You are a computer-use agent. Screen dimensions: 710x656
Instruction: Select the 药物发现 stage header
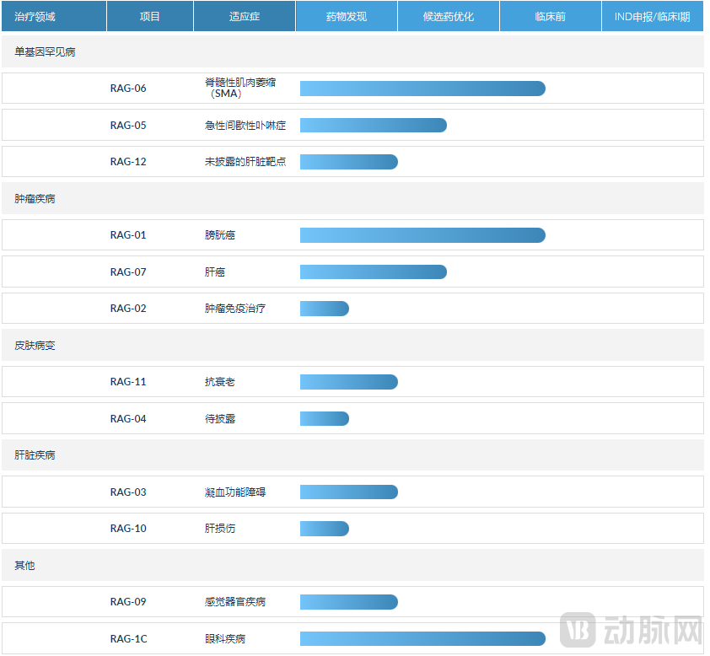tap(346, 16)
